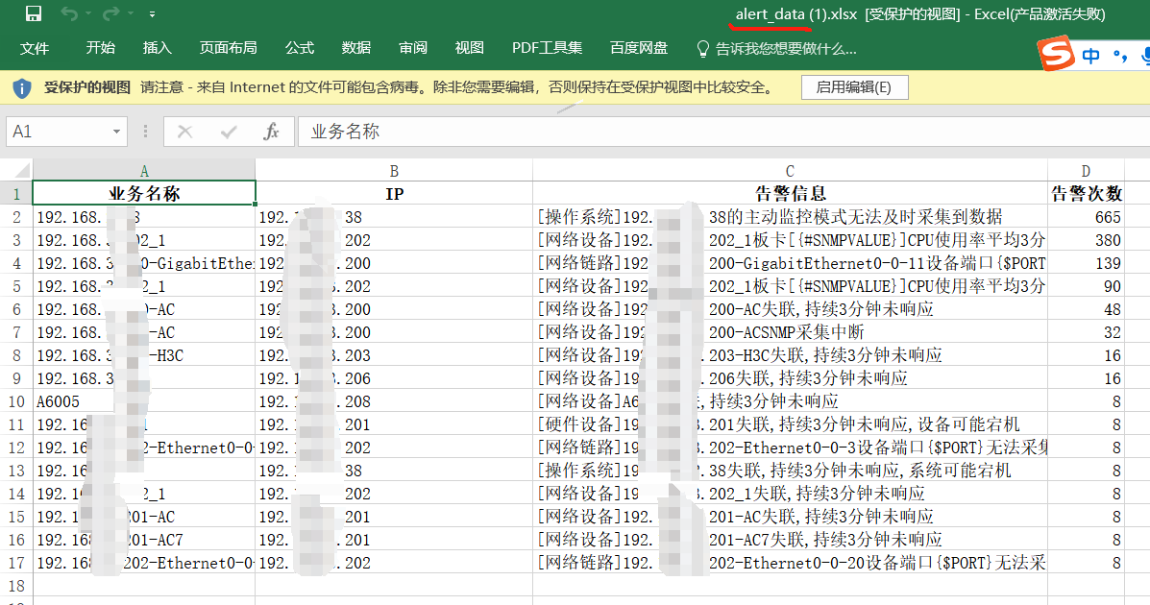This screenshot has width=1150, height=605.
Task: Open the 文件 menu tab
Action: tap(35, 48)
